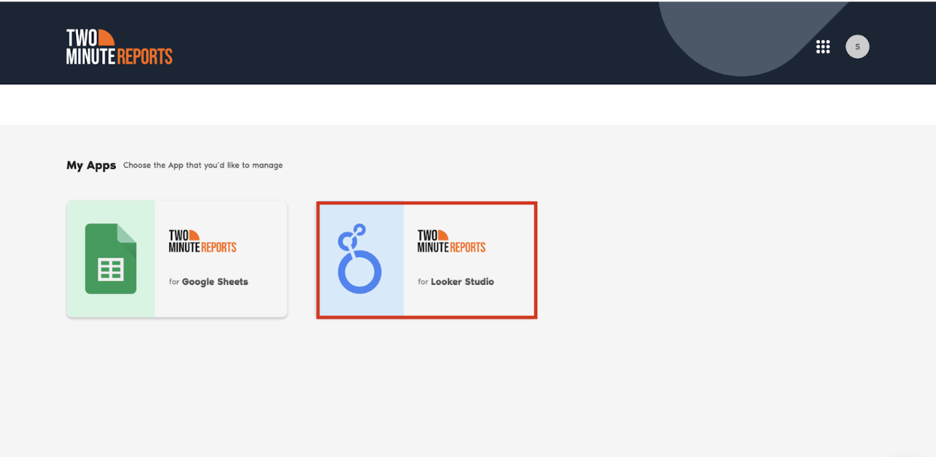The height and width of the screenshot is (457, 936).
Task: Select the "for Google Sheets" label
Action: 208,282
